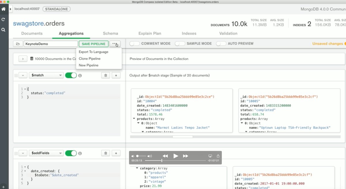Switch to the Documents tab

tap(32, 33)
